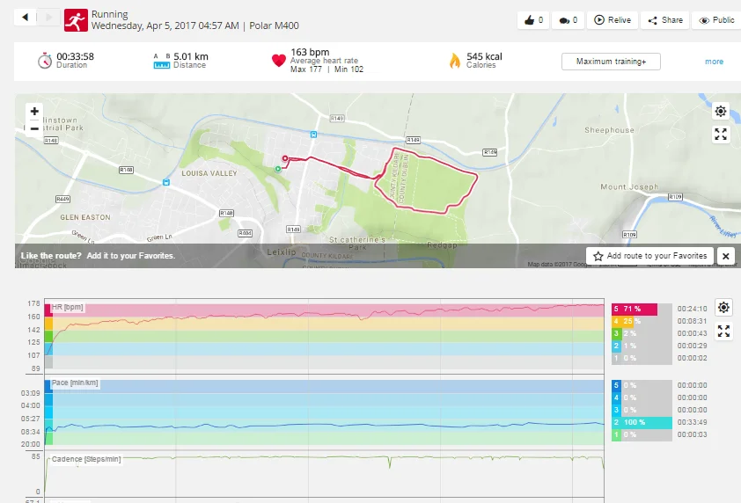Click the train station icon near R148
The width and height of the screenshot is (741, 503).
(x=165, y=182)
